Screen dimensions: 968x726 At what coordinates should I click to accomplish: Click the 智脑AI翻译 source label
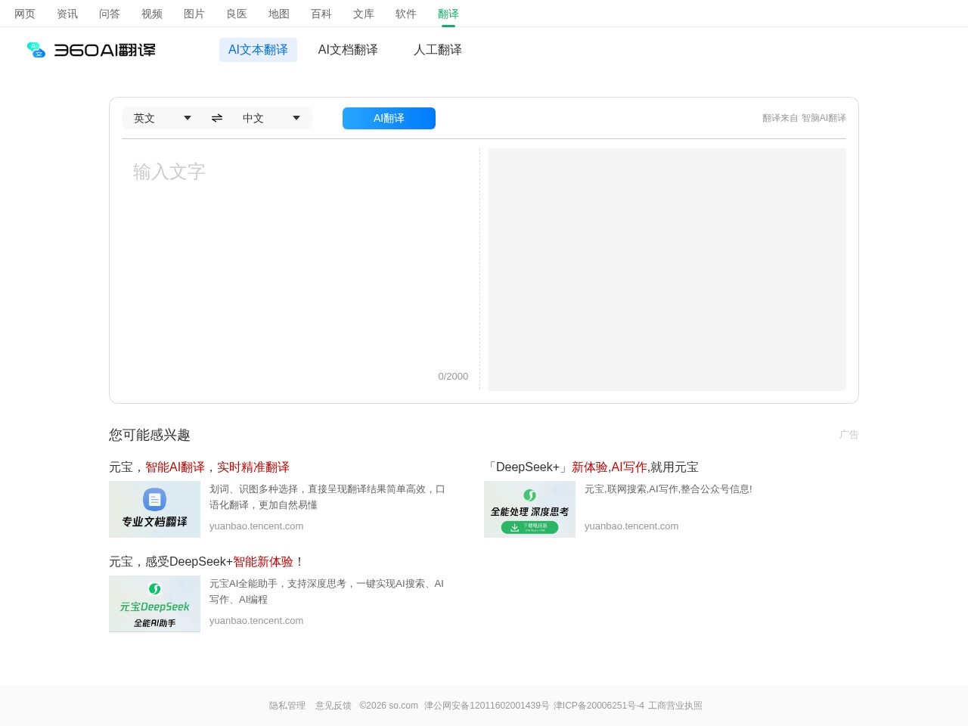click(824, 117)
